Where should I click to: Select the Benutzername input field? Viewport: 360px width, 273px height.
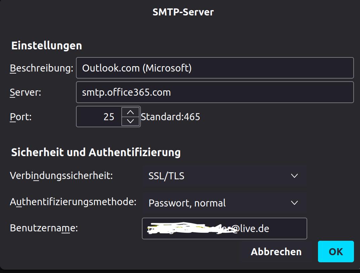(x=224, y=229)
